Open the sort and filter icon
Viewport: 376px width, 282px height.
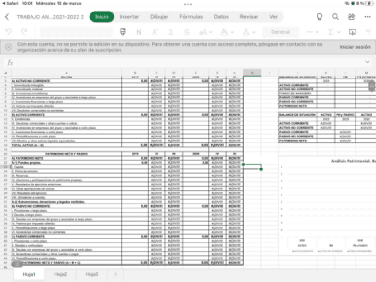coord(368,32)
